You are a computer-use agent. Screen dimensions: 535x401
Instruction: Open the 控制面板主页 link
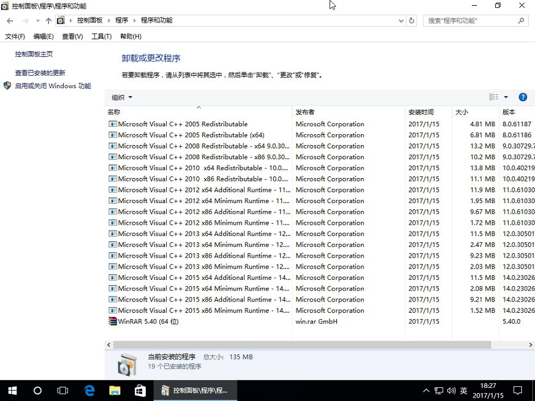tap(34, 54)
